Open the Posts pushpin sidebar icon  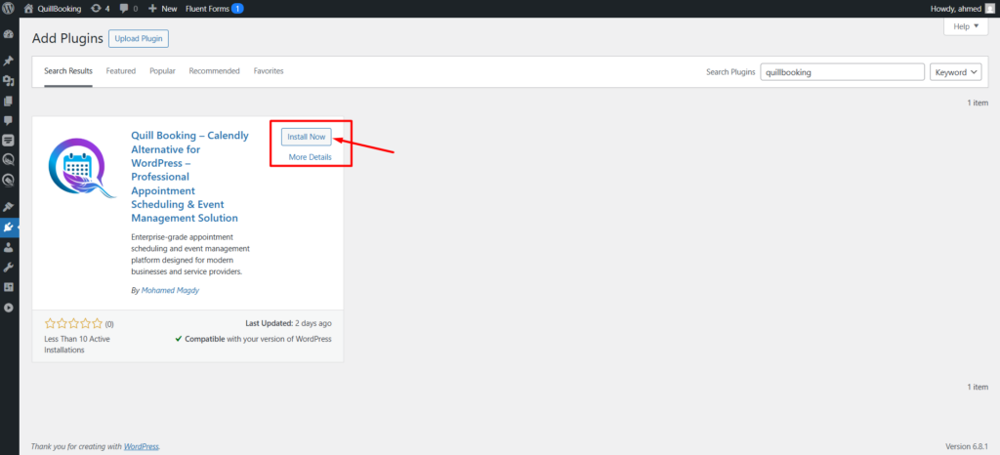(8, 62)
